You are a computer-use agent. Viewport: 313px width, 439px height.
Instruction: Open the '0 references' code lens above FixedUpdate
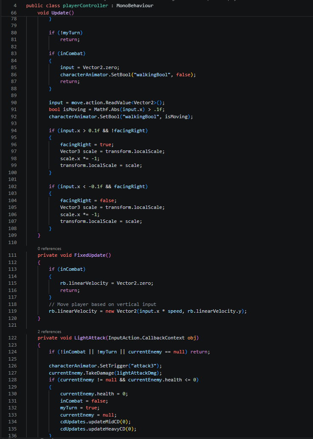(x=49, y=249)
